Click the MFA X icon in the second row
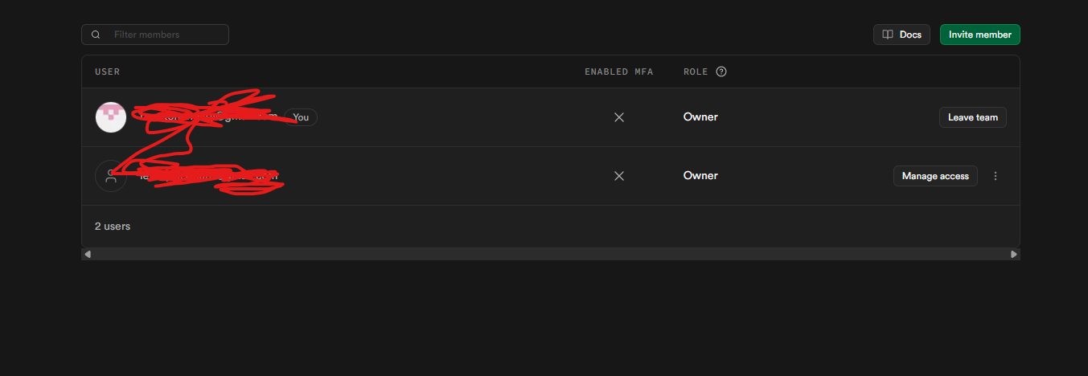 [619, 176]
